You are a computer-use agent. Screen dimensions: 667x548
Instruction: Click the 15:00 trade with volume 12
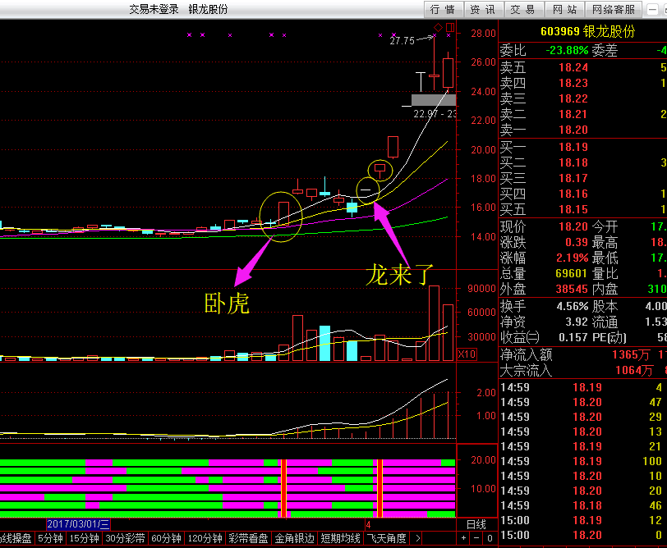pyautogui.click(x=655, y=520)
